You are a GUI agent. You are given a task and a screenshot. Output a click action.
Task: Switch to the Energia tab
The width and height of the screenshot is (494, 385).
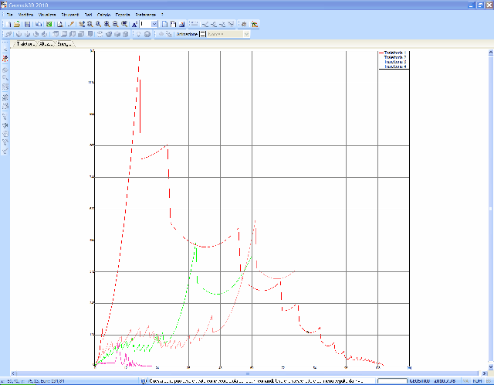(64, 44)
